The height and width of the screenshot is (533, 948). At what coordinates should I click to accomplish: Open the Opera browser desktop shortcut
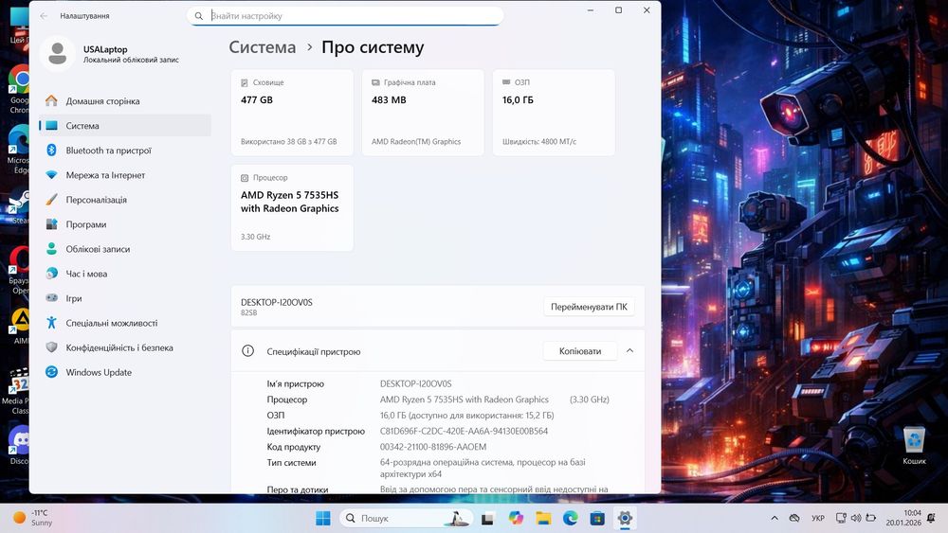(x=19, y=270)
